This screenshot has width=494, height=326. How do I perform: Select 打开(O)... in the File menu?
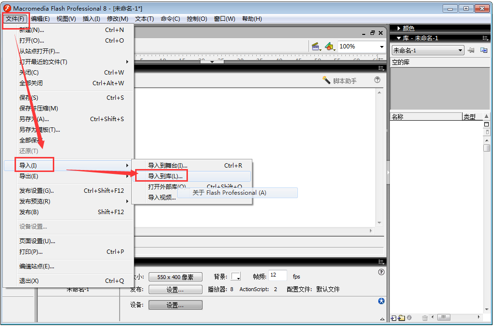tap(69, 41)
